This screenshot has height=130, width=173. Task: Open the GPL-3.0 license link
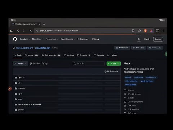coord(132,94)
